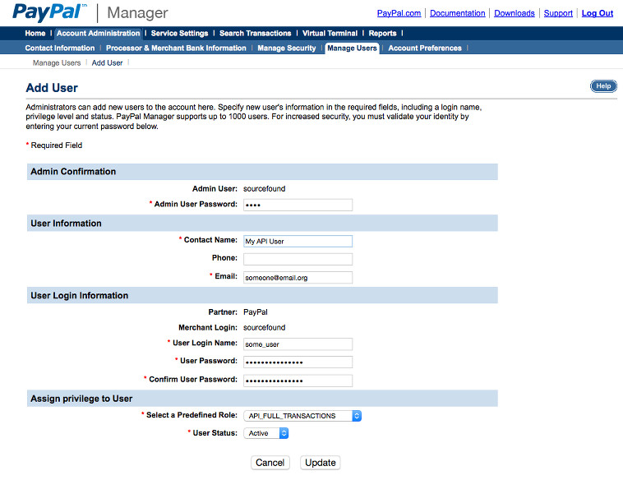623x480 pixels.
Task: Expand the User Status dropdown
Action: (265, 433)
